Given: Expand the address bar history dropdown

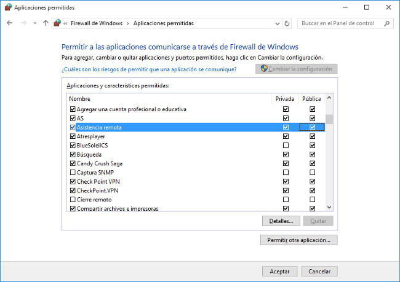Looking at the screenshot, I should click(278, 23).
